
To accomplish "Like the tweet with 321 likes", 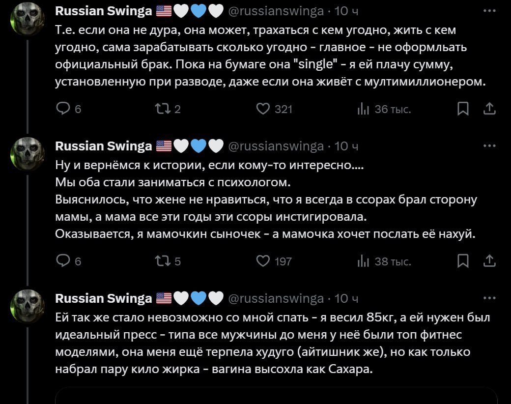I will (x=263, y=109).
